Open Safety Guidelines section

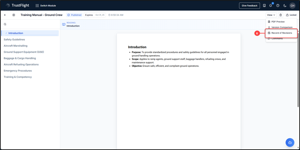14,40
